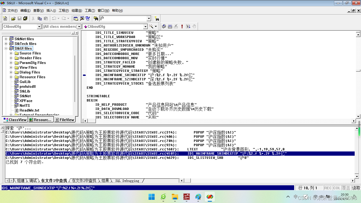Screen dimensions: 361x203
Task: Click the Stop Build icon
Action: click(x=176, y=26)
